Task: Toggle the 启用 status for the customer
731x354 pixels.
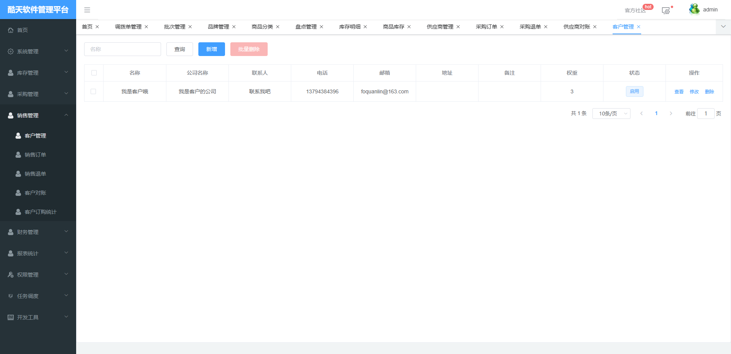Action: click(634, 91)
